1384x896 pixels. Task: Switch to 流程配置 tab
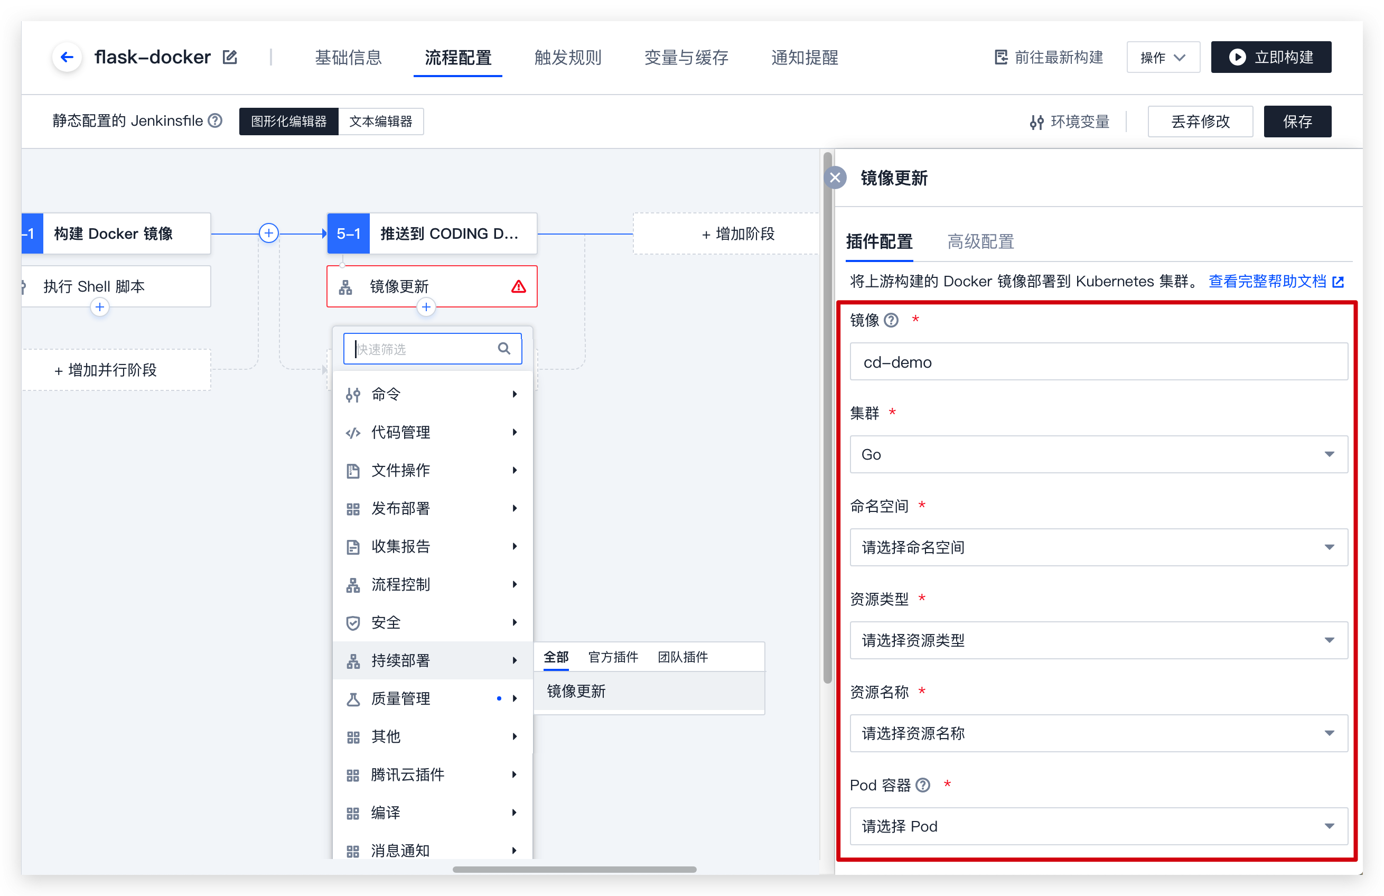[x=457, y=57]
